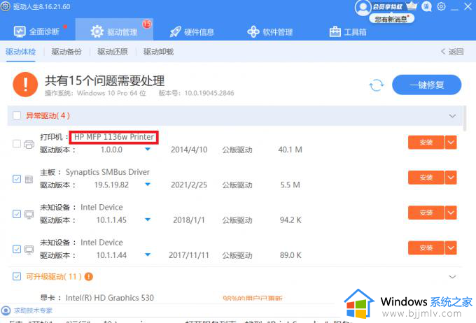Image resolution: width=476 pixels, height=323 pixels.
Task: Switch to 驱动管理 driver management tab
Action: coord(114,29)
